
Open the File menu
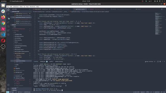coord(8,6)
